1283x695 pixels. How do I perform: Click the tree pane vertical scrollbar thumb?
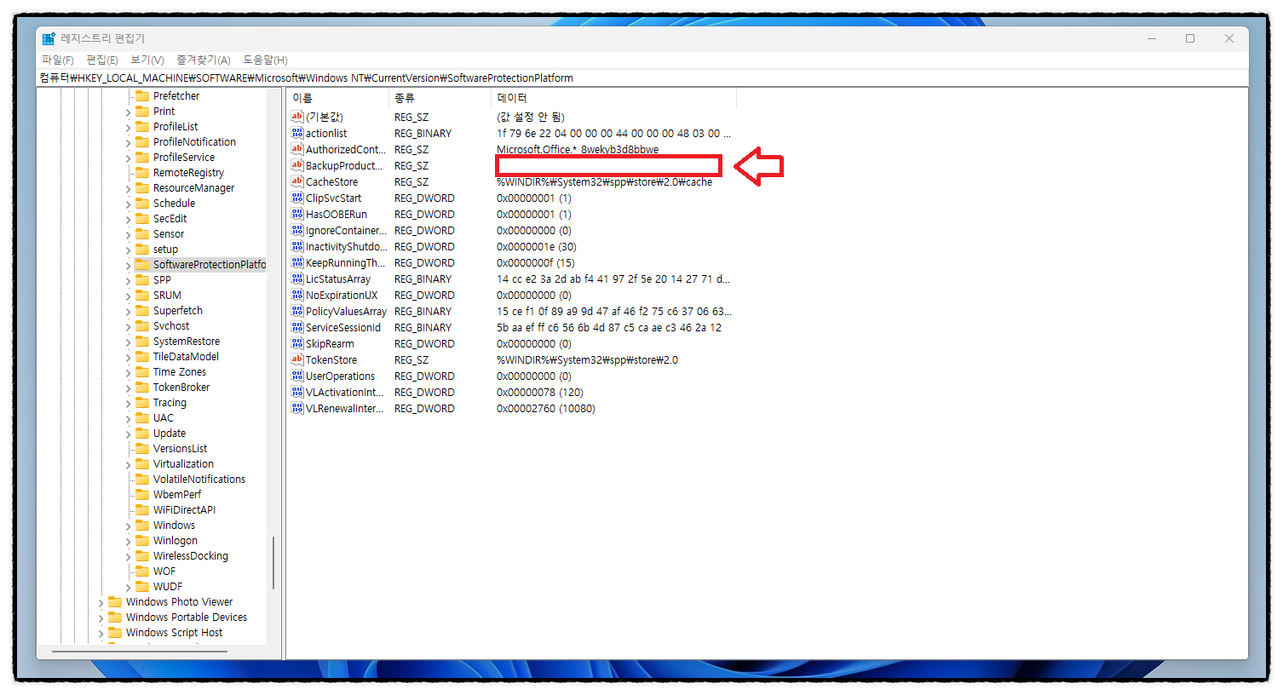273,562
